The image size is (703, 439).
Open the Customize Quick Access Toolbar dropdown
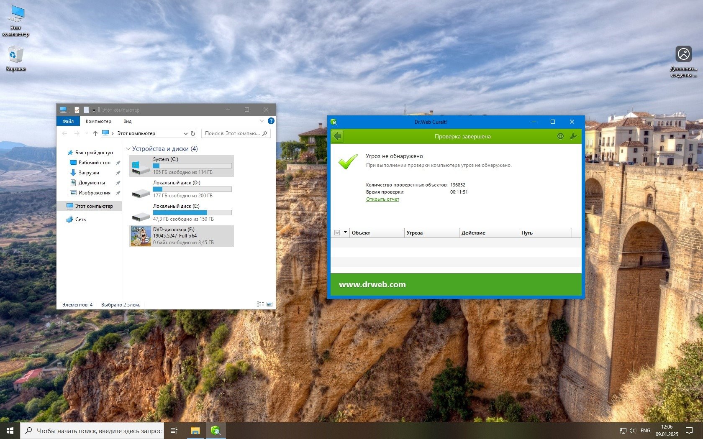tap(94, 110)
